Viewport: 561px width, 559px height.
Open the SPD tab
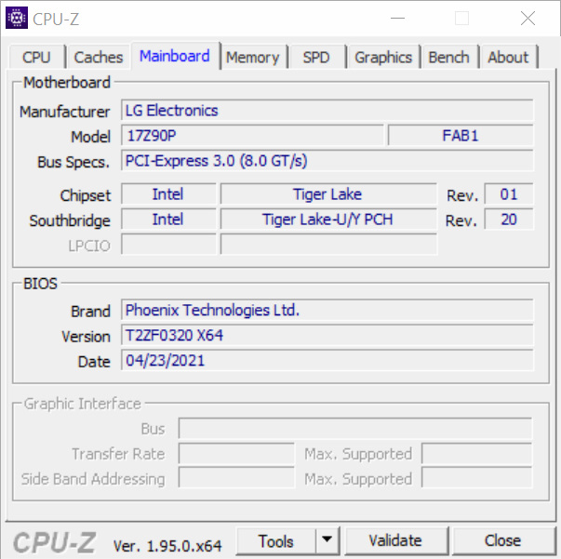pos(316,58)
